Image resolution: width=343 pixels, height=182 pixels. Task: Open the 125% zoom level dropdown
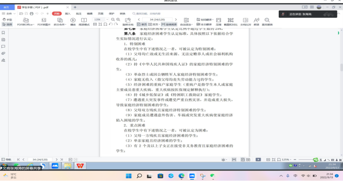(101, 20)
